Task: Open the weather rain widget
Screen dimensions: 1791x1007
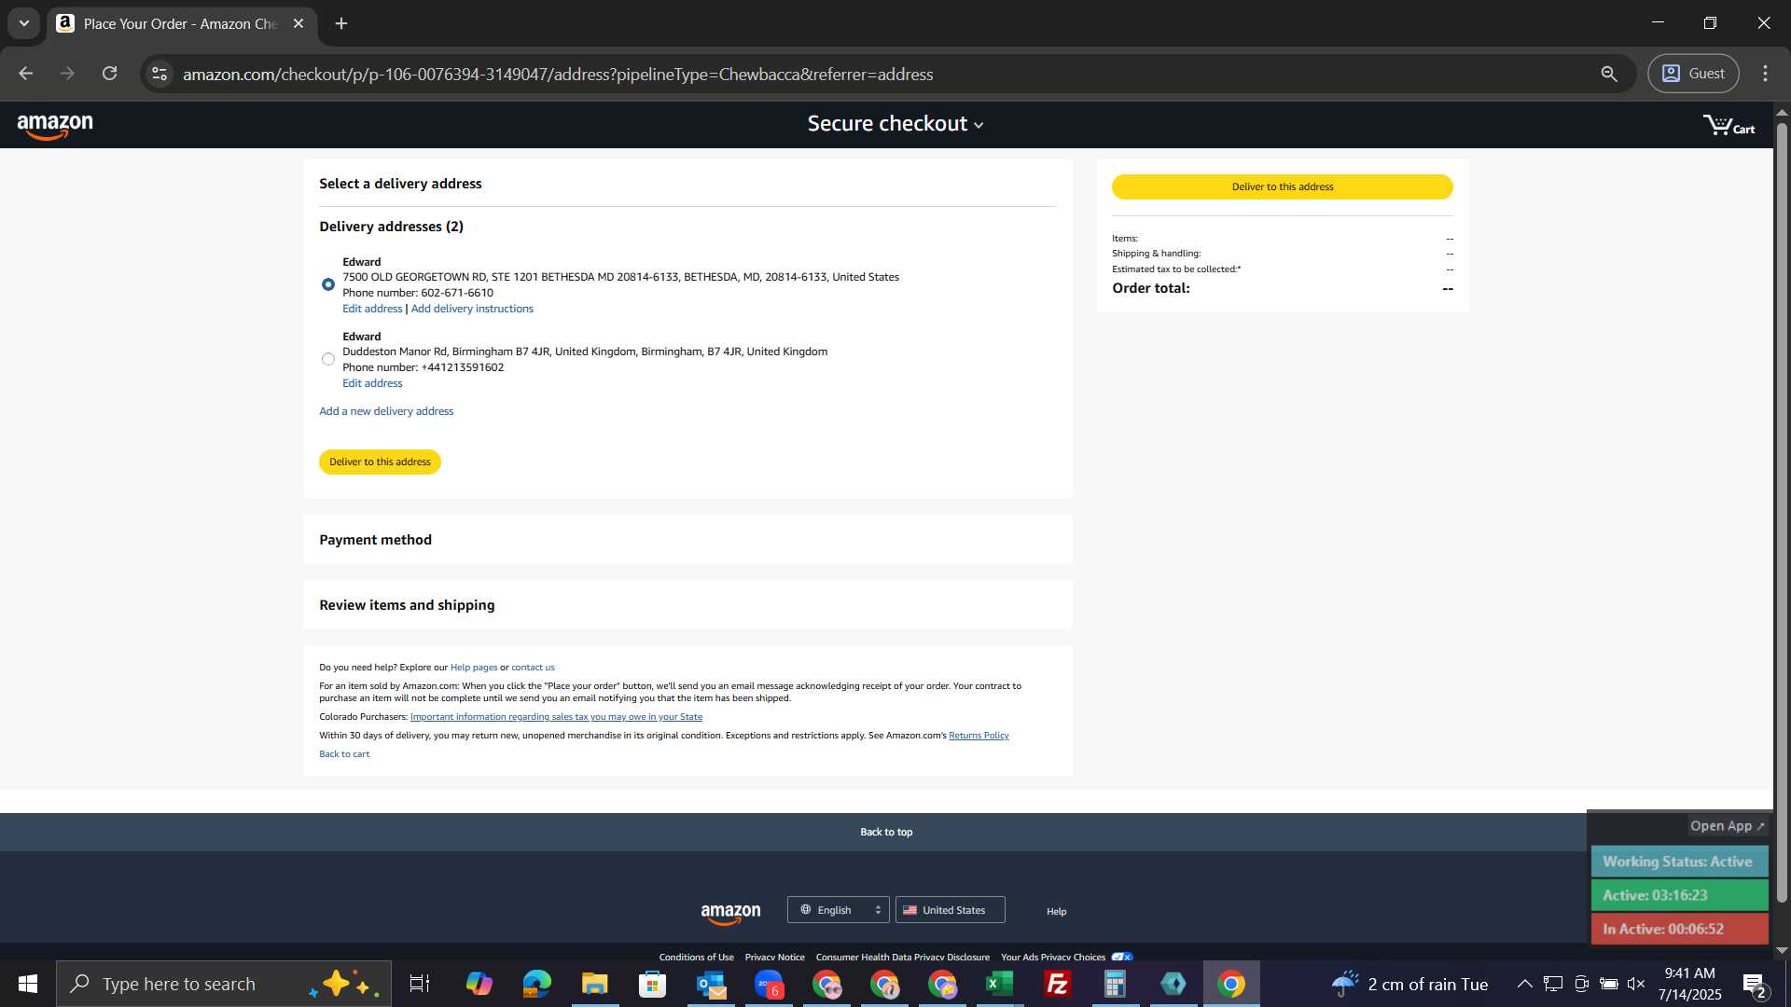Action: 1409,984
